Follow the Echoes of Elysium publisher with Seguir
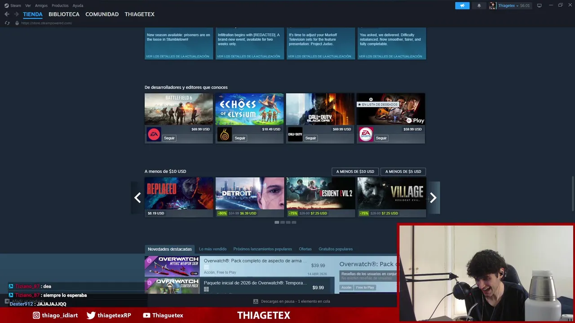This screenshot has width=575, height=323. (240, 138)
